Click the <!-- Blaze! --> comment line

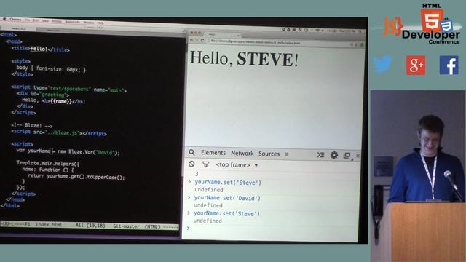tap(32, 125)
